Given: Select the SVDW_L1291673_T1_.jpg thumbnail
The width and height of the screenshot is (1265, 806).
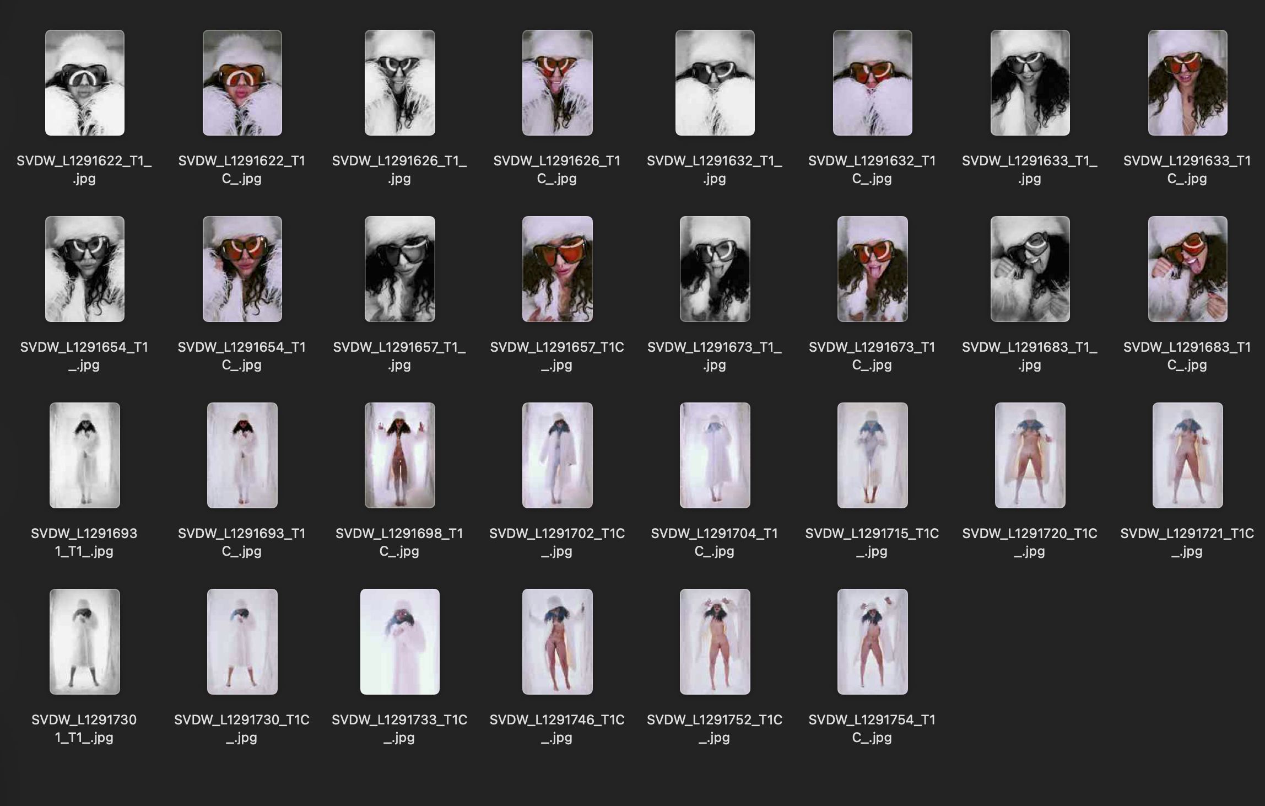Looking at the screenshot, I should (x=715, y=269).
